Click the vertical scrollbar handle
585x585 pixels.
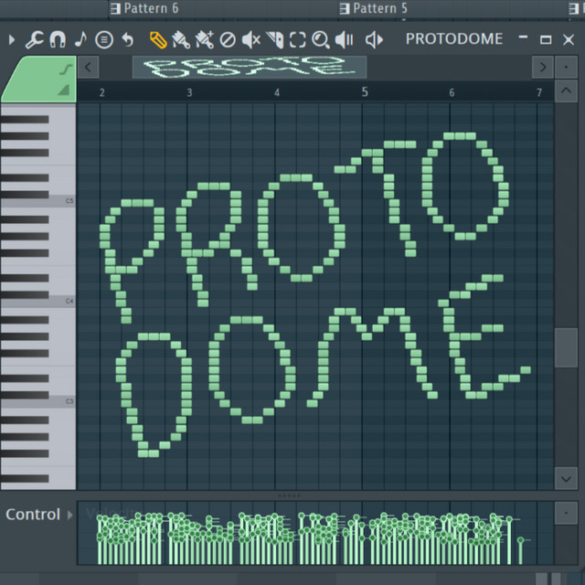566,346
